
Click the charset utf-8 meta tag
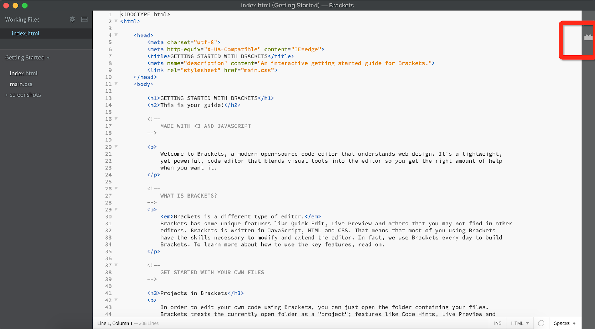tap(184, 42)
